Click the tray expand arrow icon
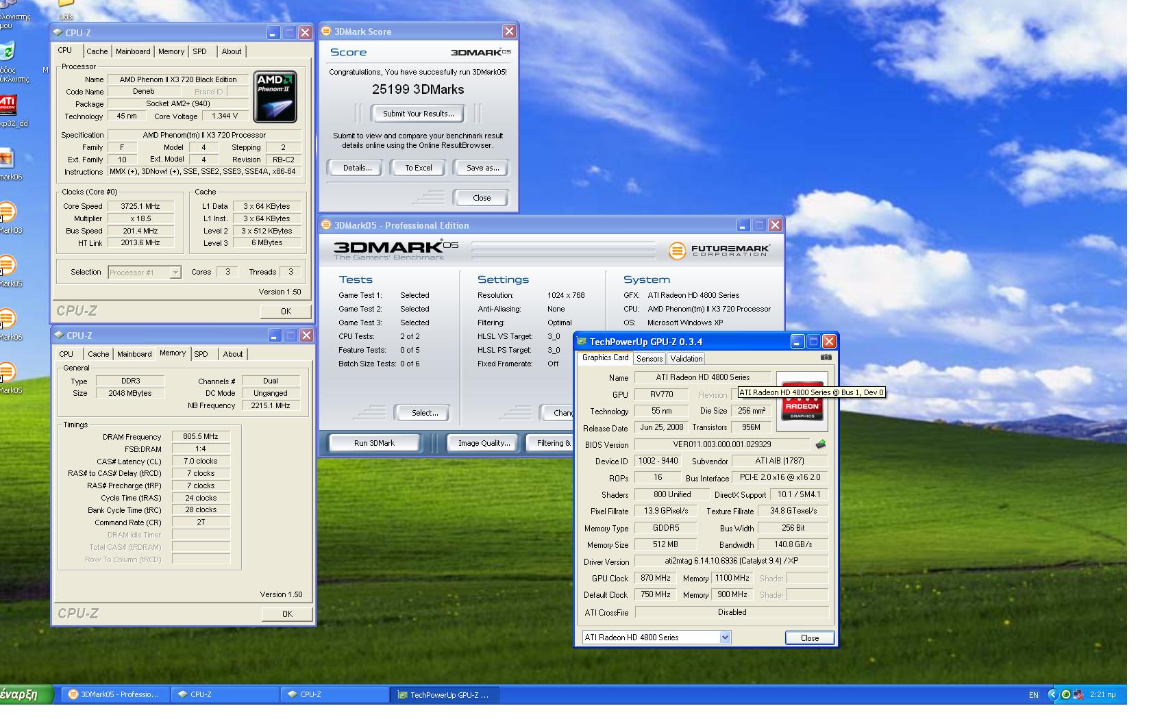 point(1054,694)
